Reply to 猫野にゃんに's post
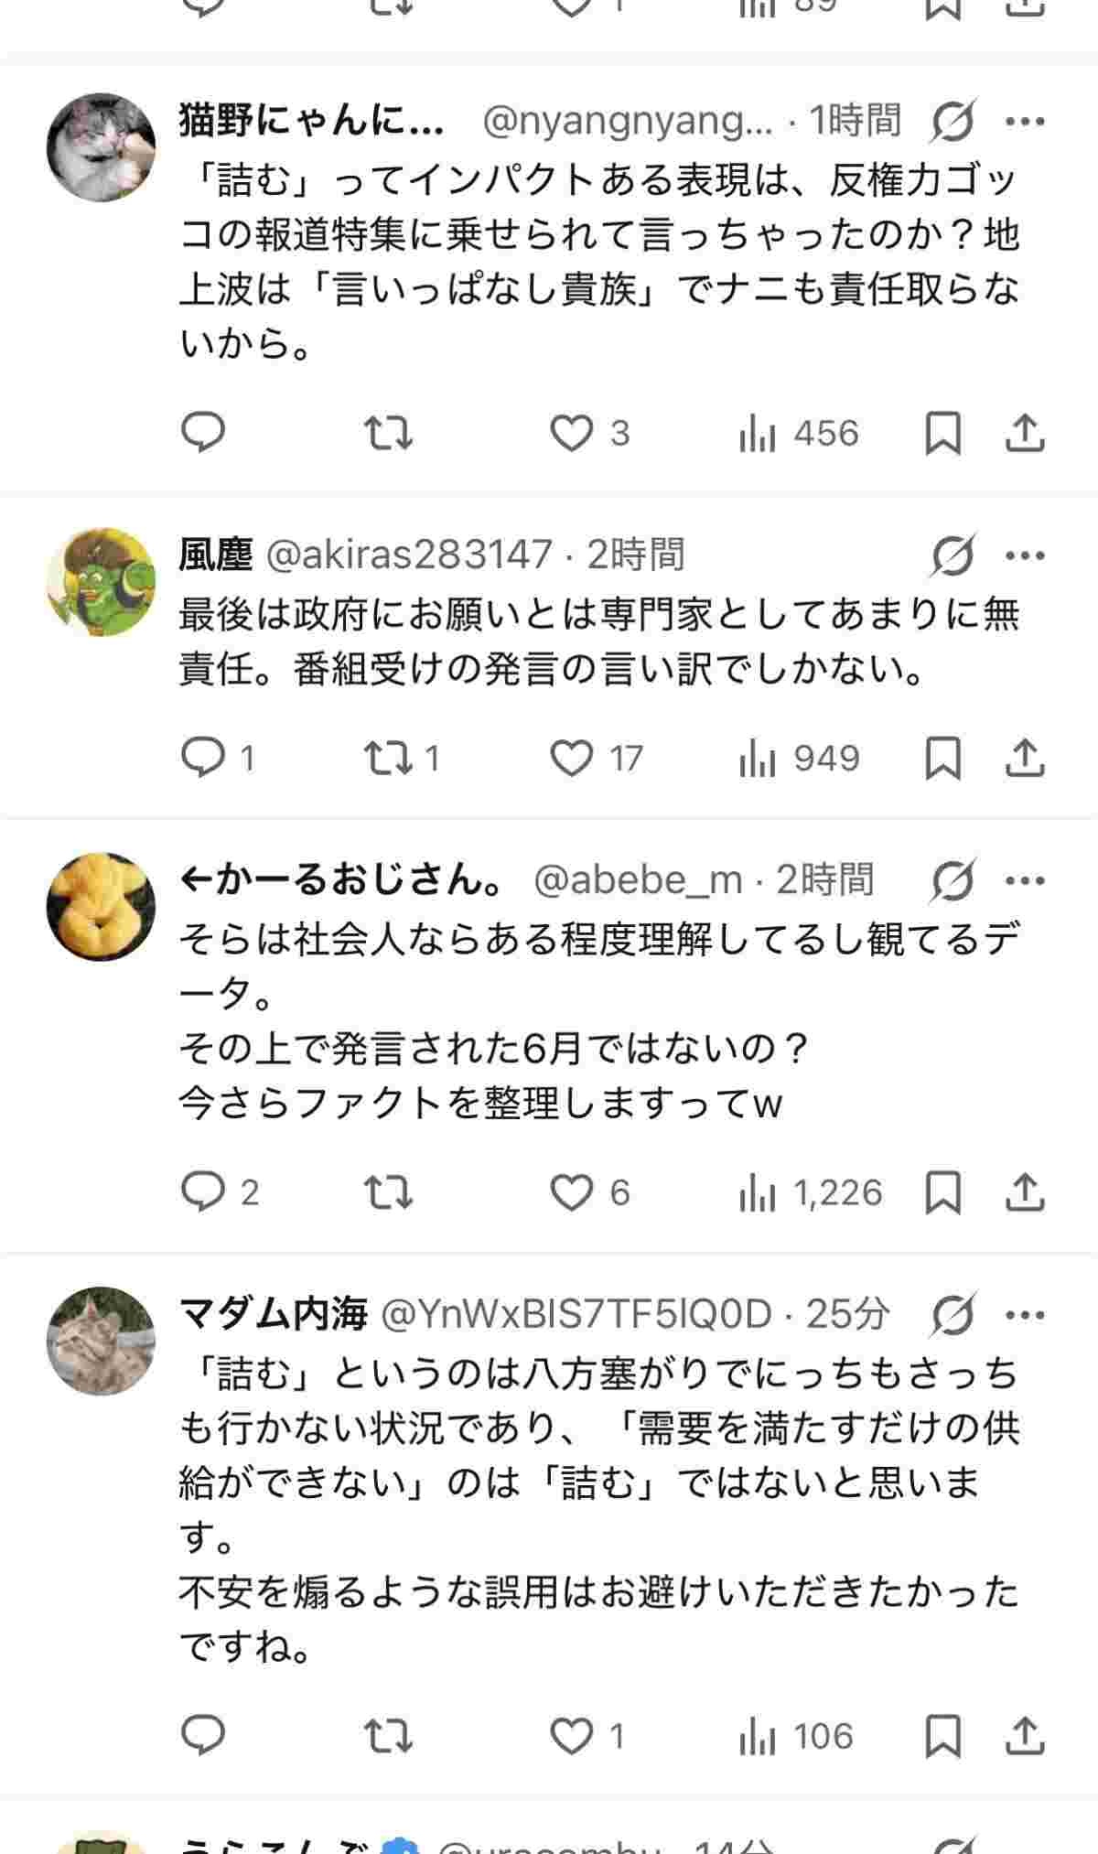The image size is (1098, 1854). [x=203, y=433]
